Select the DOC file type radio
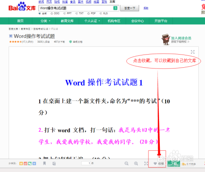The width and height of the screenshot is (205, 172). [52, 14]
